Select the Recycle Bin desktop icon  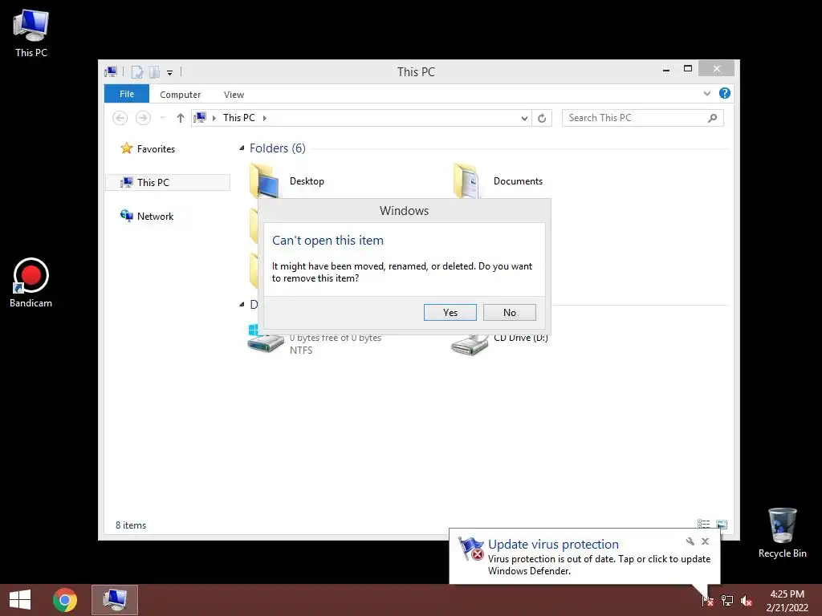[782, 533]
